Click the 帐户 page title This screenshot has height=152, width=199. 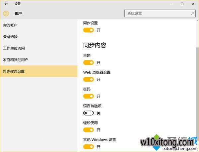[x=18, y=14]
